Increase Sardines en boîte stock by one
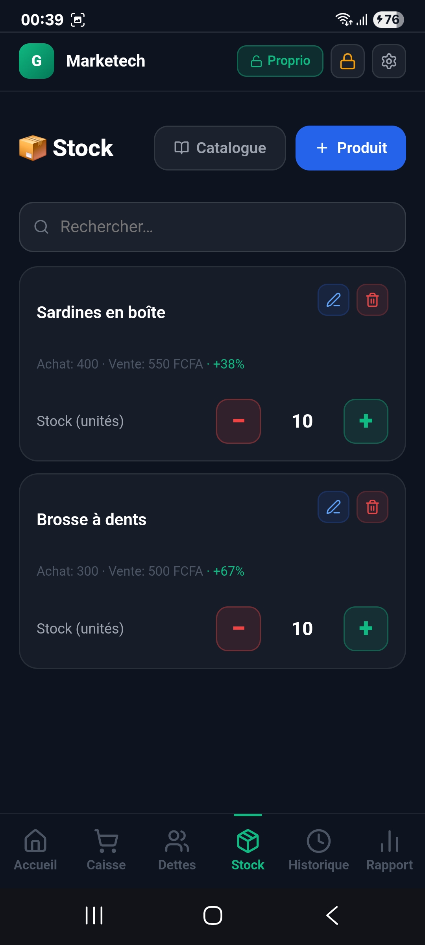The width and height of the screenshot is (425, 945). [x=366, y=421]
